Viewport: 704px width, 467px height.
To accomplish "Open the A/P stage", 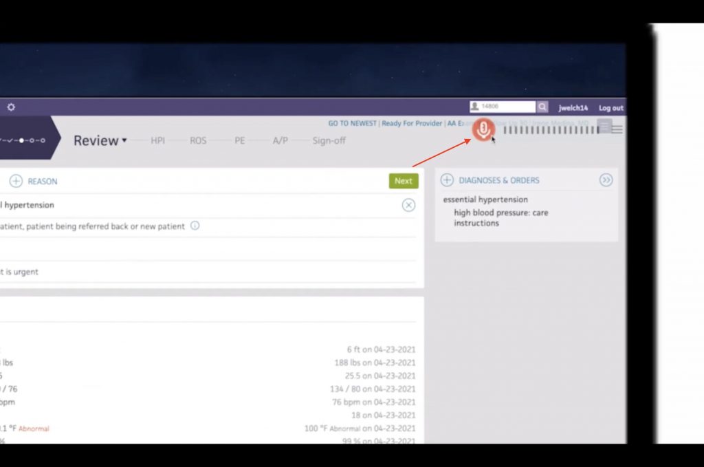I will pyautogui.click(x=280, y=140).
